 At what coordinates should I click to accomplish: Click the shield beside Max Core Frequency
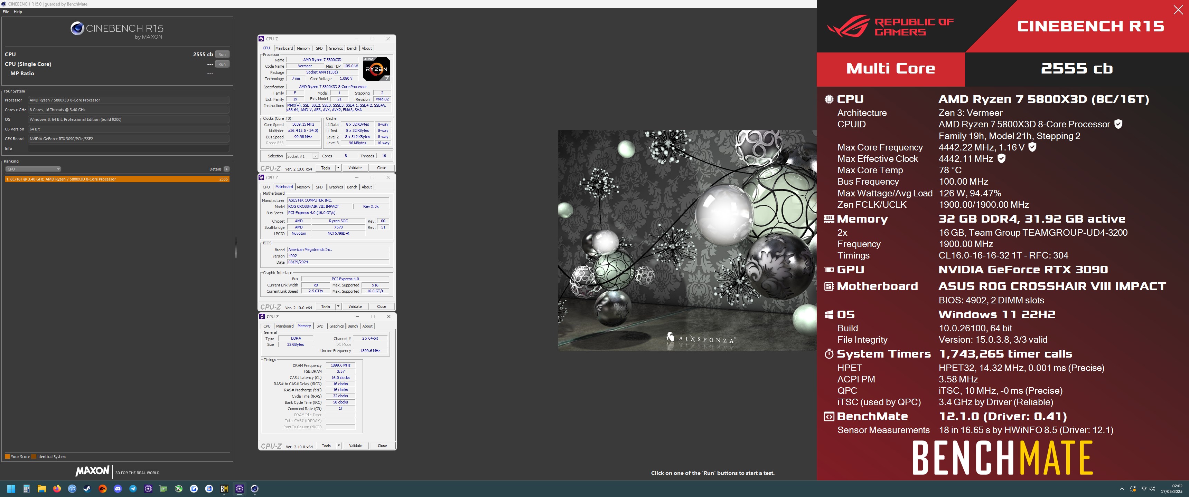coord(1032,147)
